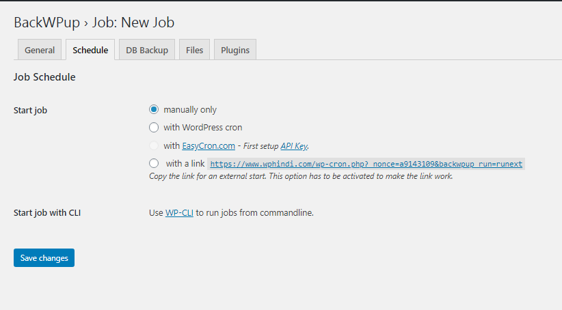Select the 'manually only' radio button
Screen dimensions: 562x310
[x=154, y=109]
